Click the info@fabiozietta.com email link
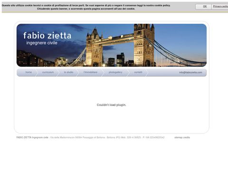 coord(190,72)
